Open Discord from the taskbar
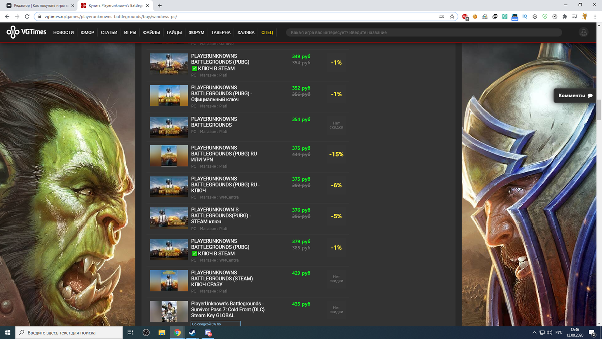Viewport: 602px width, 339px height. (x=208, y=332)
